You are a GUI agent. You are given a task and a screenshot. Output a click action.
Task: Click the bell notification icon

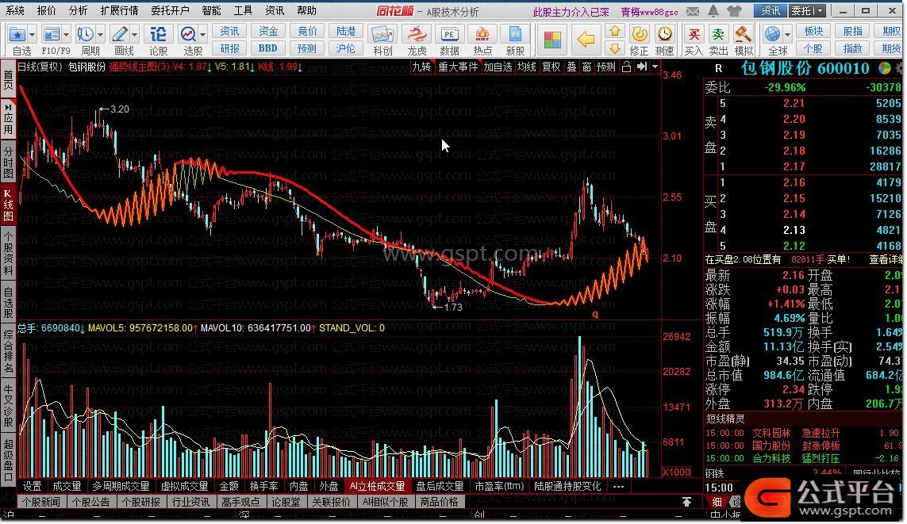click(x=714, y=11)
